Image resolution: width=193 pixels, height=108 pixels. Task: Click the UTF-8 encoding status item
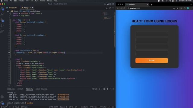[x=71, y=107]
